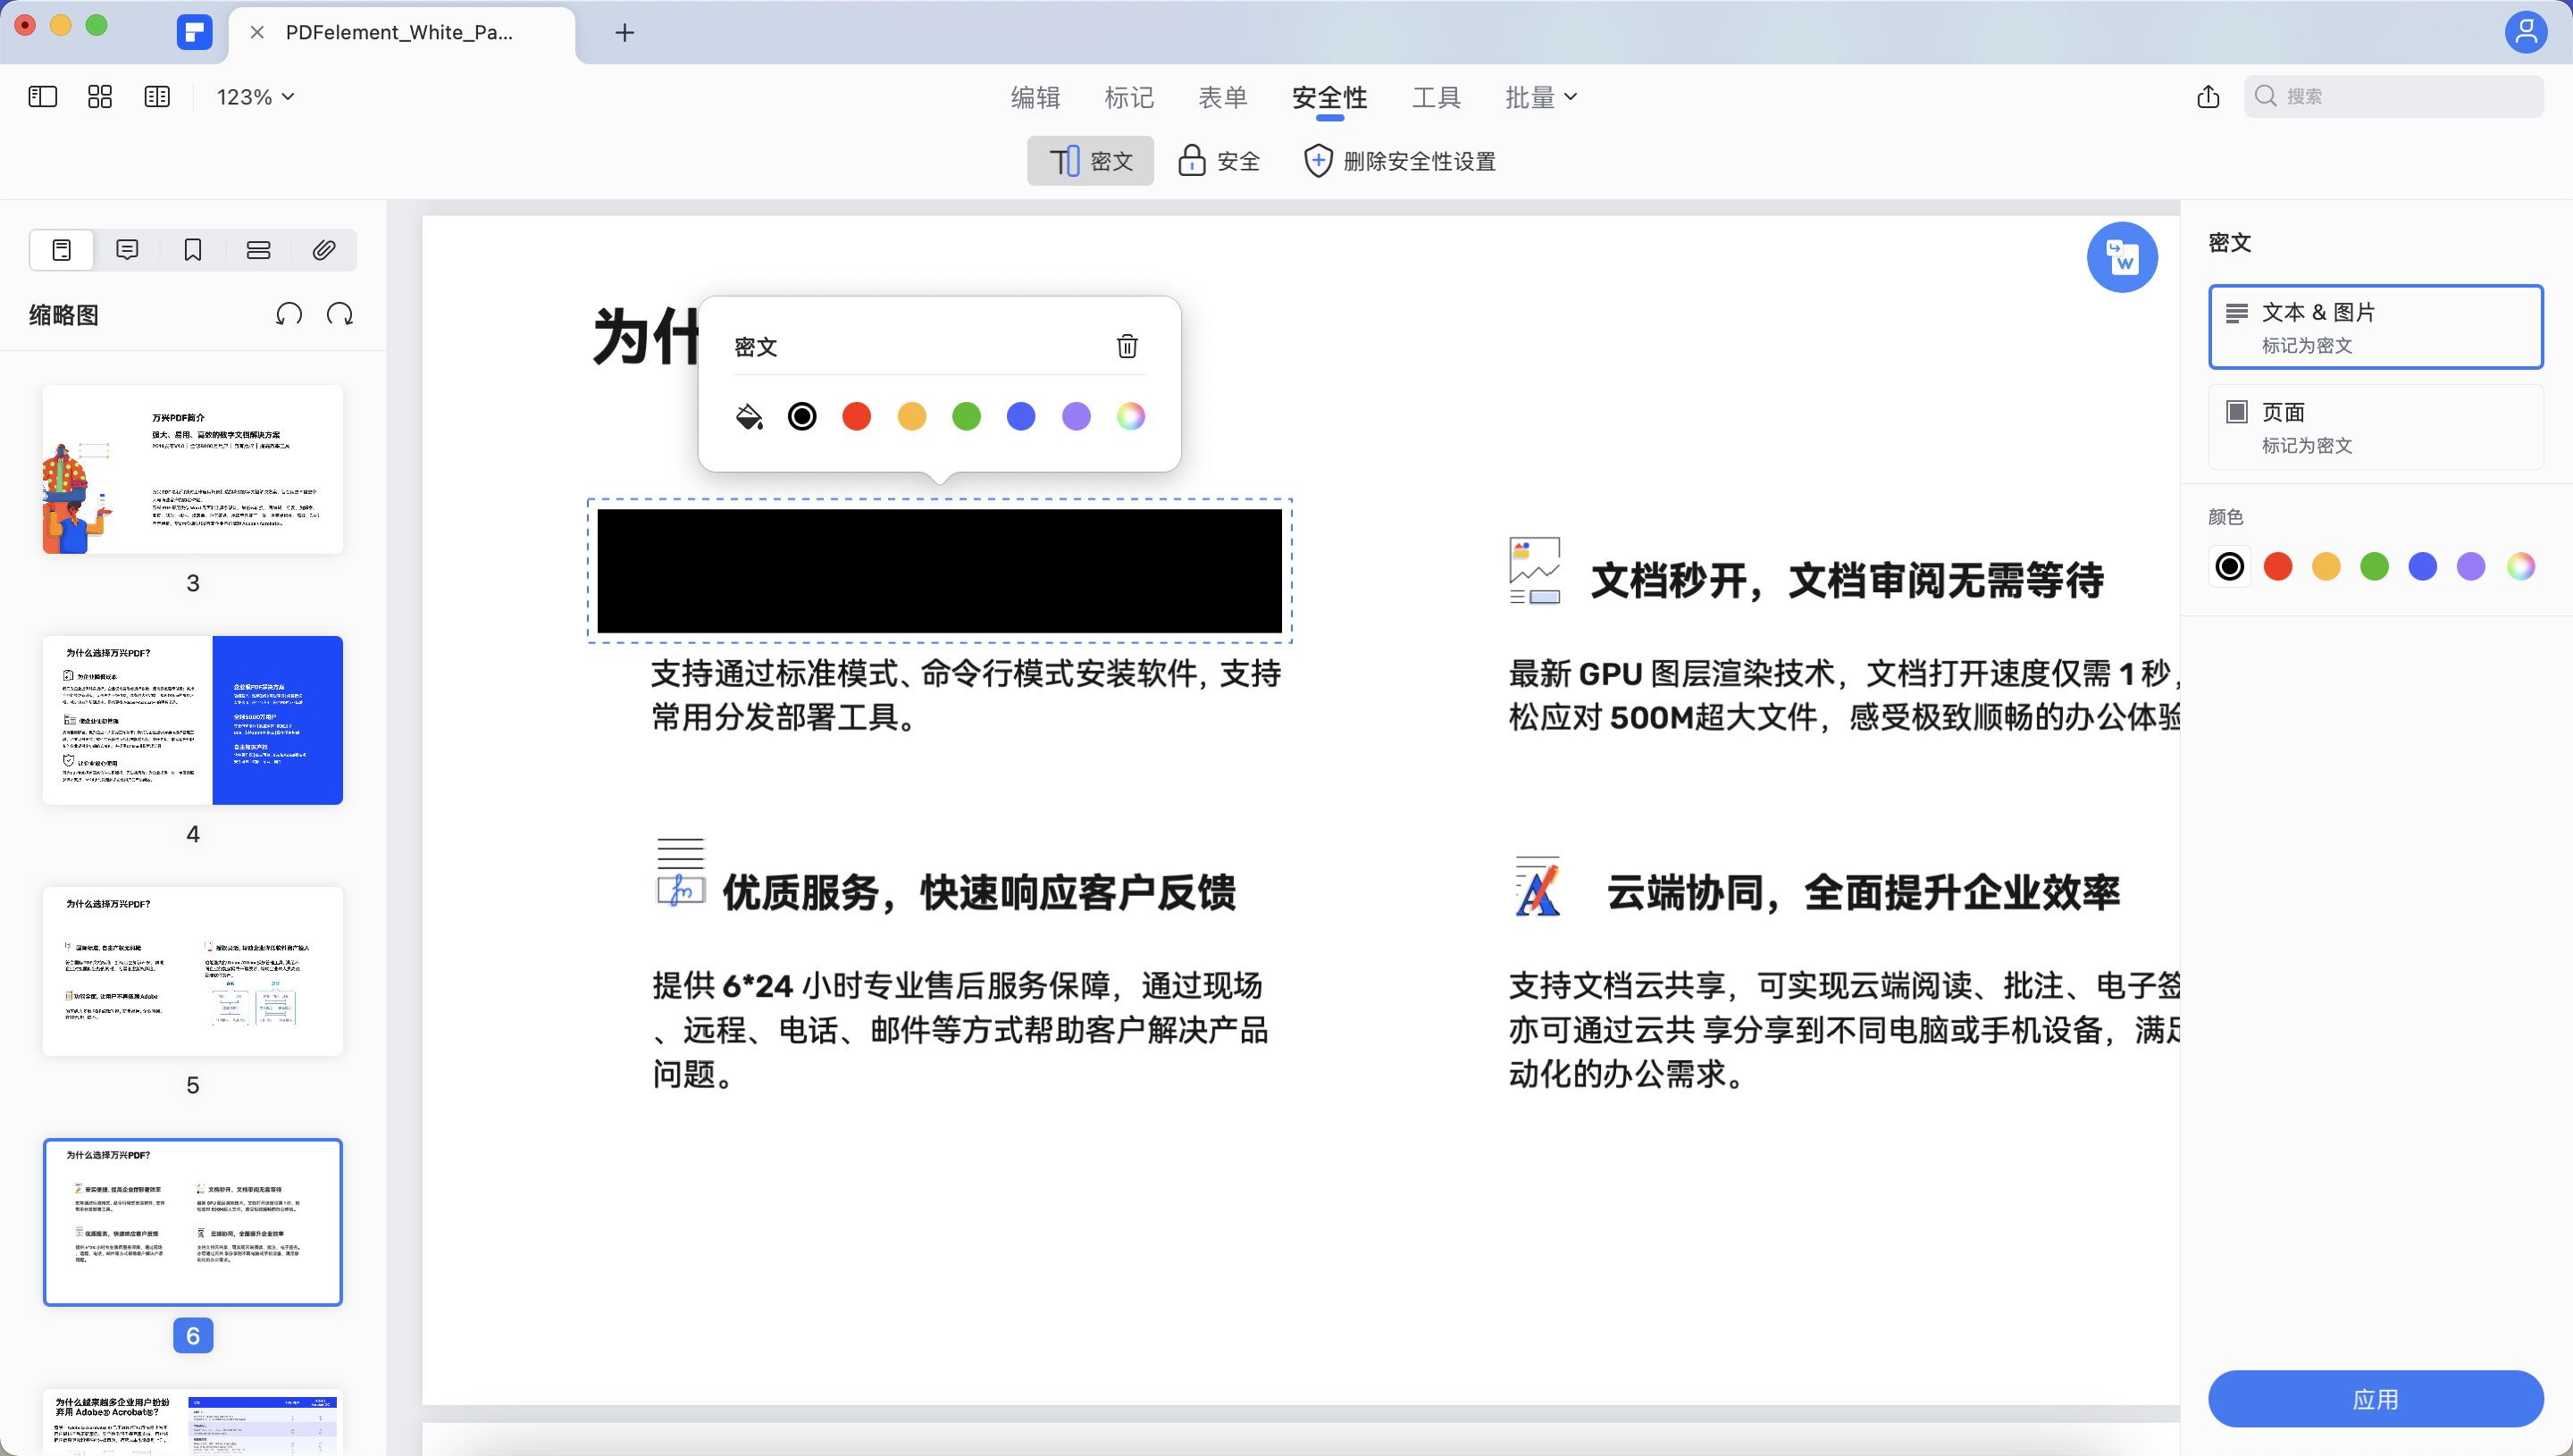
Task: Open the 123% zoom level dropdown
Action: (x=253, y=96)
